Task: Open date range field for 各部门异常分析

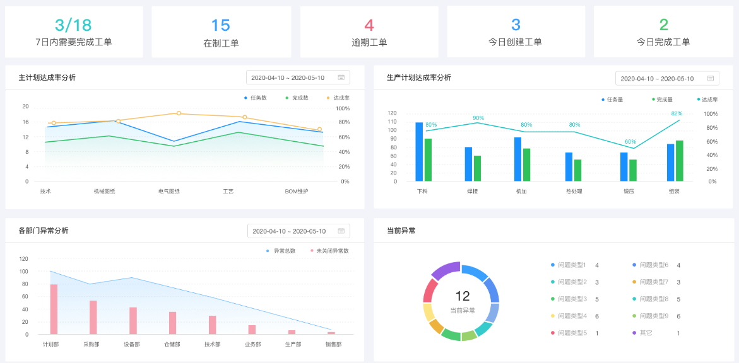Action: click(x=289, y=231)
